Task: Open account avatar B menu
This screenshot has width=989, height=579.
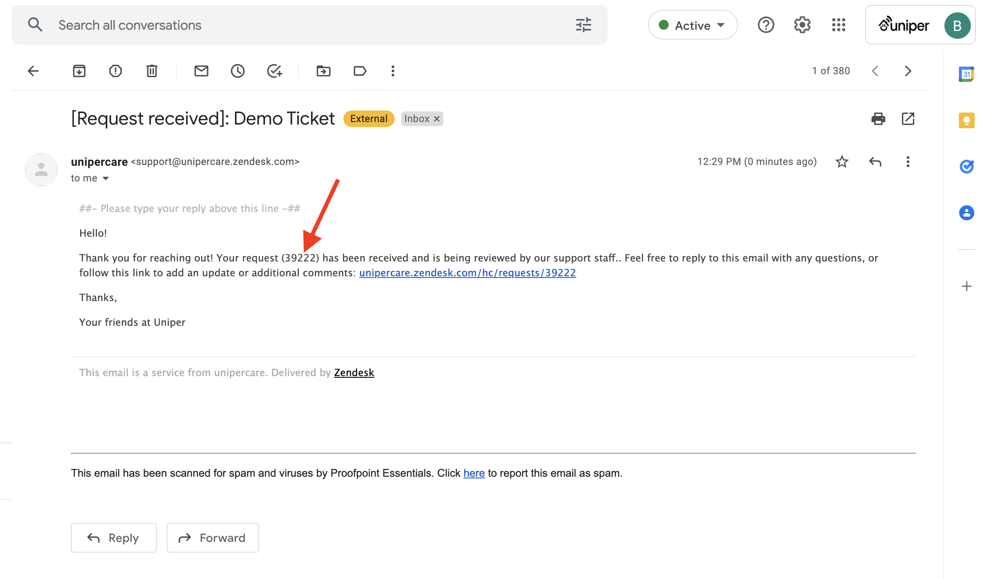Action: [x=957, y=26]
